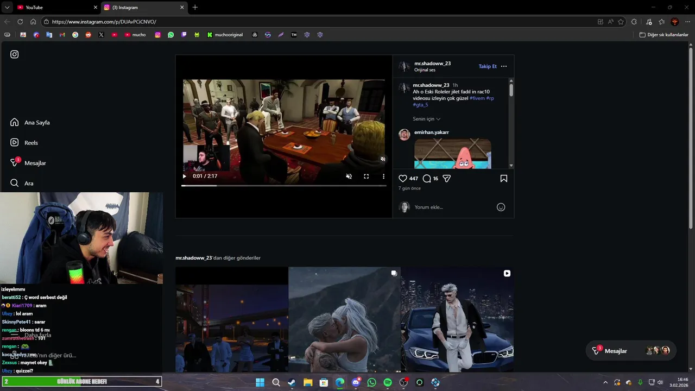
Task: Toggle the small mute overlay on video
Action: [383, 159]
